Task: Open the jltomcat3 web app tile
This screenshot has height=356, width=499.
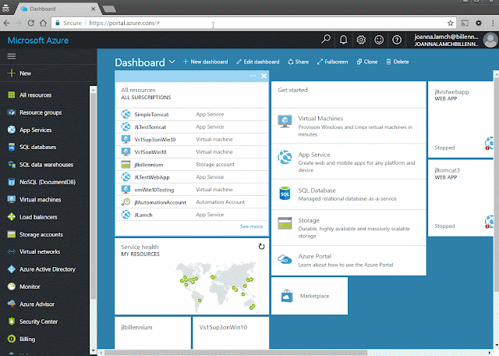Action: (x=461, y=198)
